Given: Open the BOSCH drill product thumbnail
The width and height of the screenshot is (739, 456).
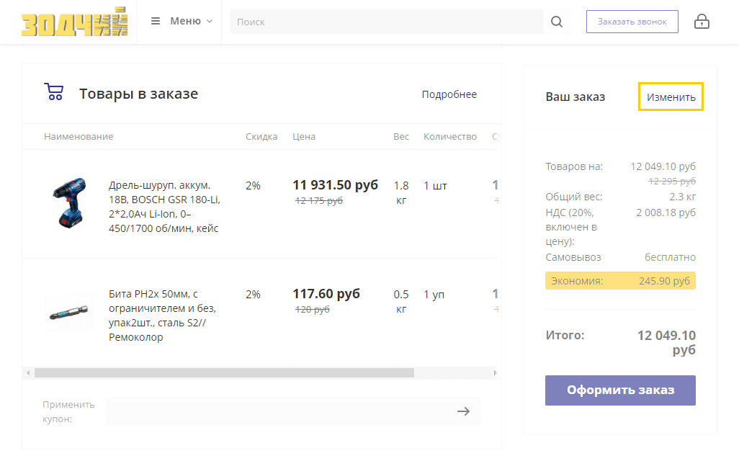Looking at the screenshot, I should (x=69, y=203).
